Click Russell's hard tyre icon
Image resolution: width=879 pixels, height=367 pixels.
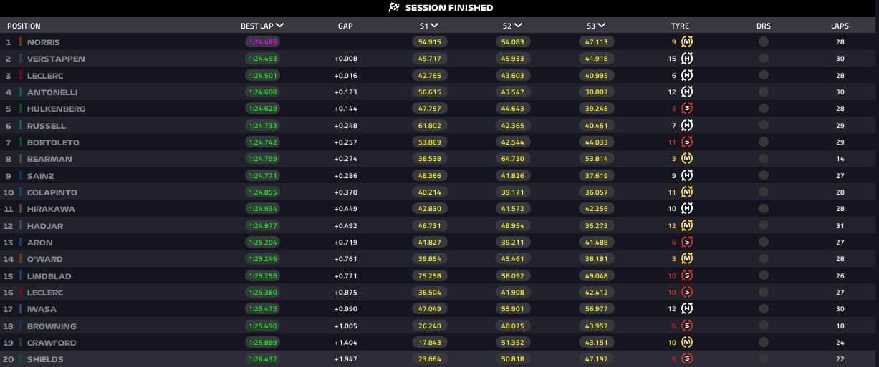click(686, 126)
